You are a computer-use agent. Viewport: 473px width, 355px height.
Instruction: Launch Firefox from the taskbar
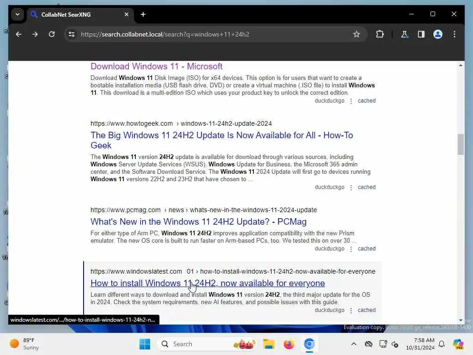click(x=289, y=344)
